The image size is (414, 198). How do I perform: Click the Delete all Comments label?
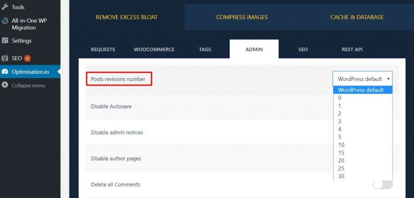pyautogui.click(x=115, y=185)
